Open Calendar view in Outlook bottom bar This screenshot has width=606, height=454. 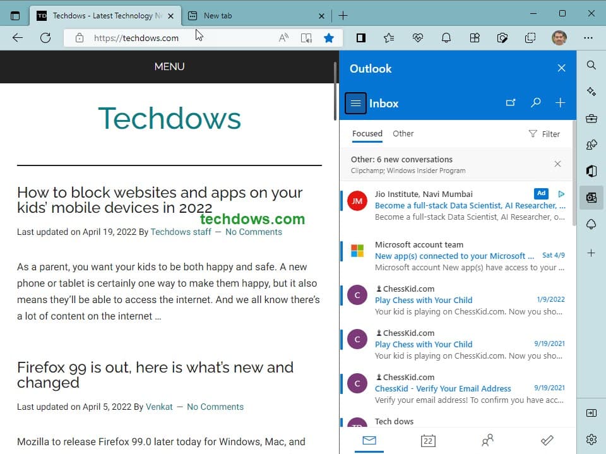(x=428, y=441)
